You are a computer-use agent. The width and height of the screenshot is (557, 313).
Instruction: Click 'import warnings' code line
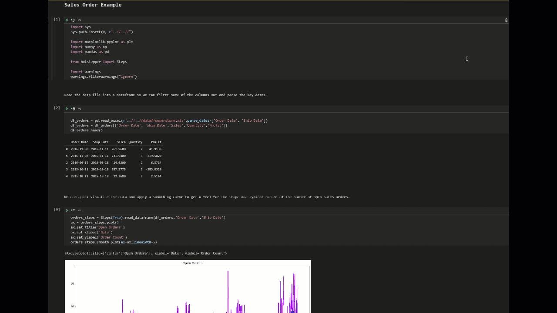pyautogui.click(x=86, y=72)
